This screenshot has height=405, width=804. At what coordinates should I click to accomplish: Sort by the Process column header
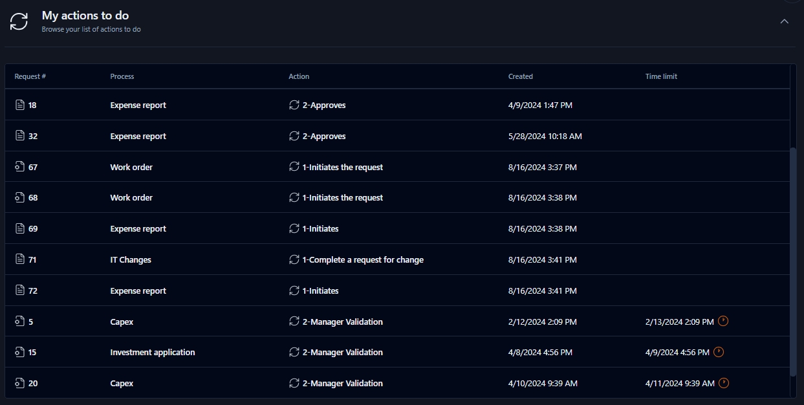122,76
